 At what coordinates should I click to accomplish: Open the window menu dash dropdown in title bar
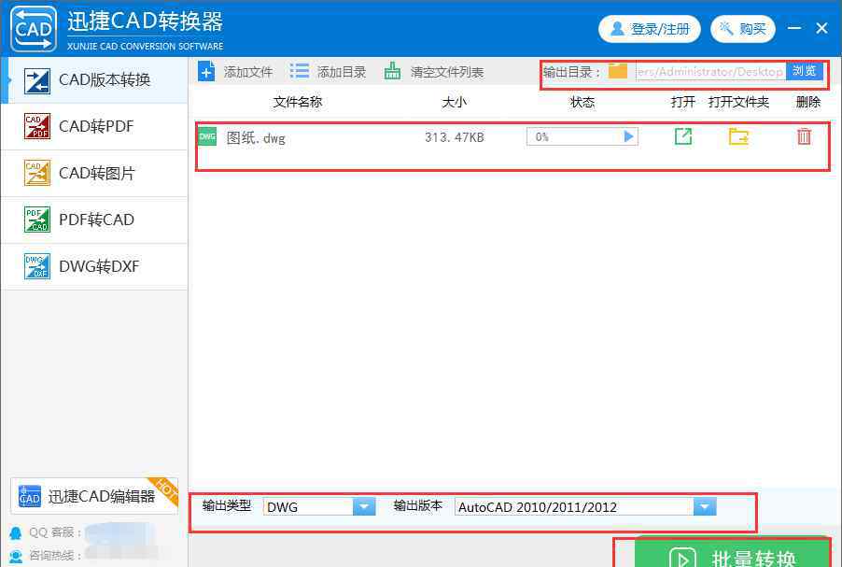(794, 29)
